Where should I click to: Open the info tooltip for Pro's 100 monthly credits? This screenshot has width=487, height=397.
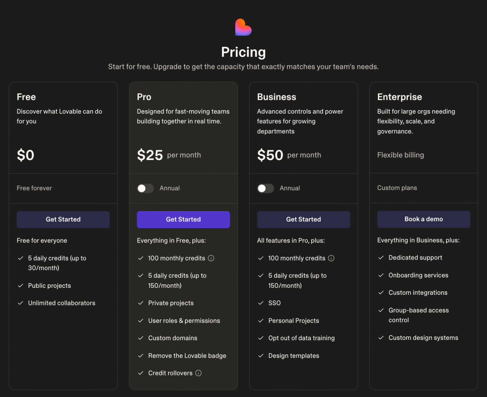[211, 258]
